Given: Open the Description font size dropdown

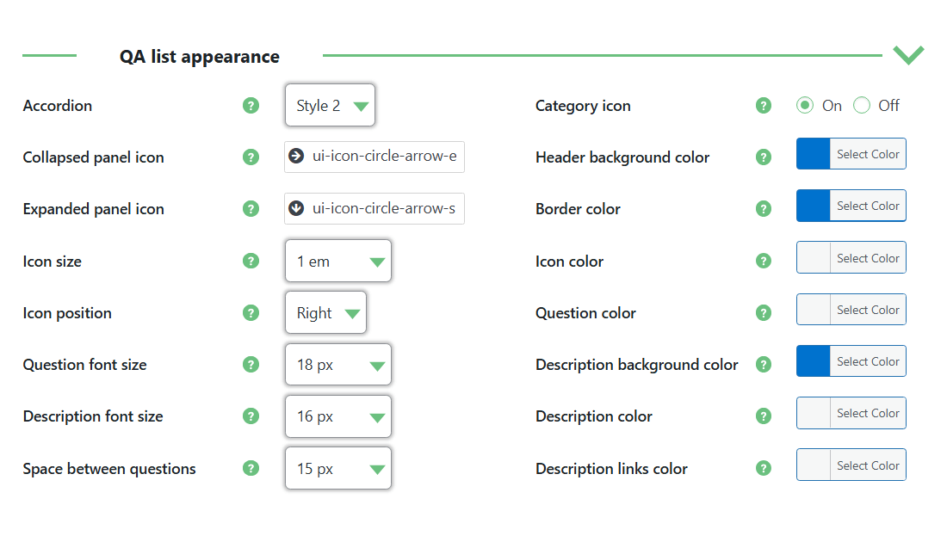Looking at the screenshot, I should tap(337, 416).
